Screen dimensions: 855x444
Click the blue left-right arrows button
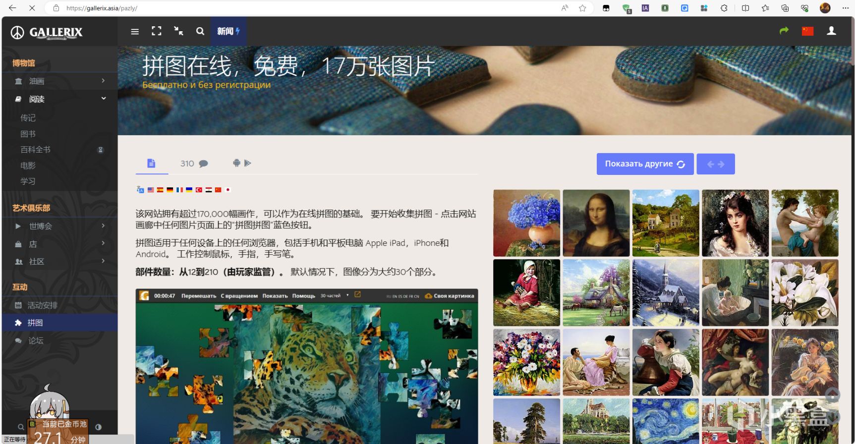pos(716,164)
